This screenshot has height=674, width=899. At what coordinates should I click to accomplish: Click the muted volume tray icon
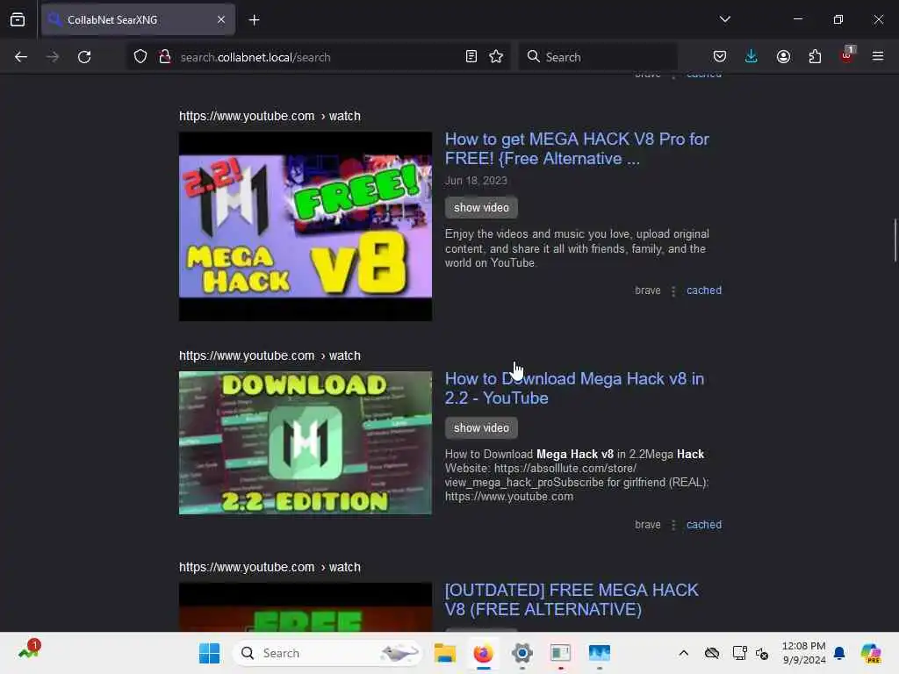click(x=762, y=653)
